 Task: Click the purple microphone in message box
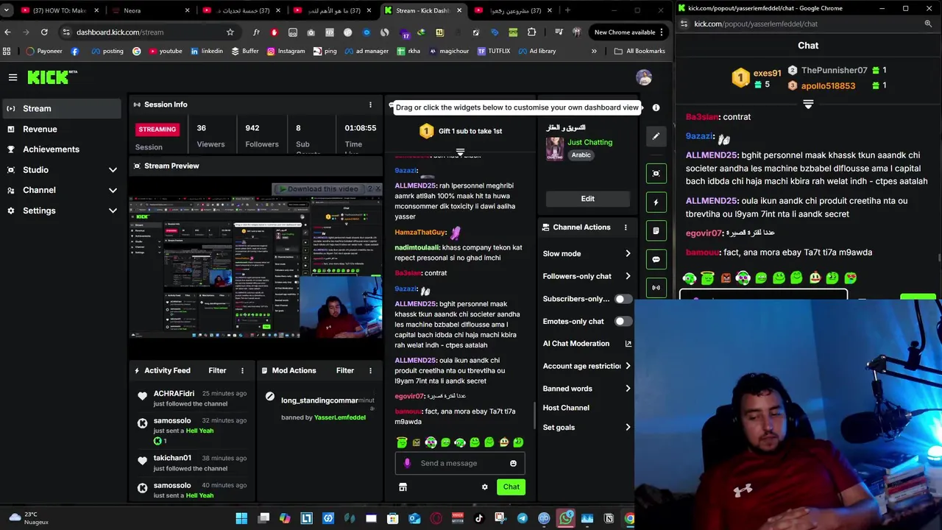pos(407,463)
